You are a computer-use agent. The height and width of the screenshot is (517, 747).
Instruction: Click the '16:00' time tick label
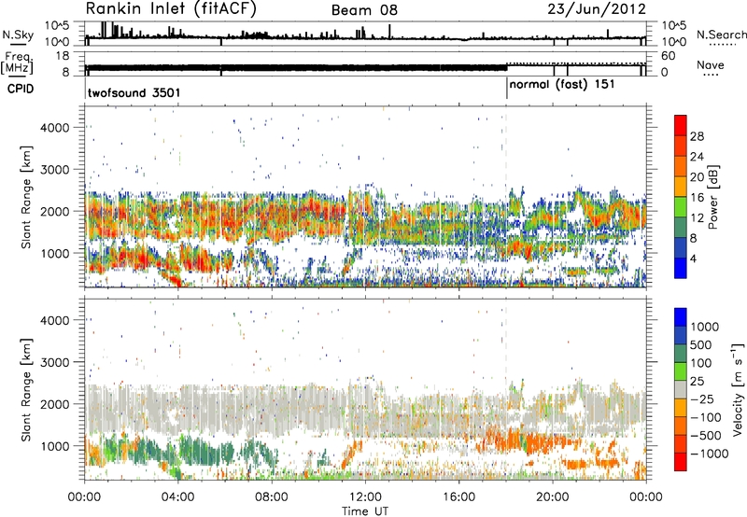tap(458, 497)
